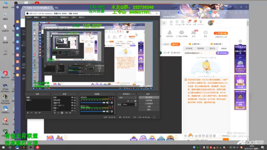The height and width of the screenshot is (150, 267).
Task: Pop out the controls dock via its header icon
Action: tap(159, 94)
